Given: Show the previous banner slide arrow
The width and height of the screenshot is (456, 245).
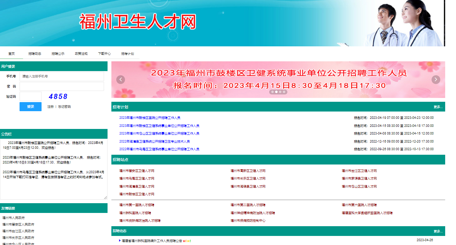Looking at the screenshot, I should coord(120,79).
